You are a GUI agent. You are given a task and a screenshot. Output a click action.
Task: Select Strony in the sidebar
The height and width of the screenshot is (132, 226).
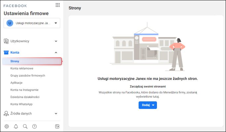point(32,61)
